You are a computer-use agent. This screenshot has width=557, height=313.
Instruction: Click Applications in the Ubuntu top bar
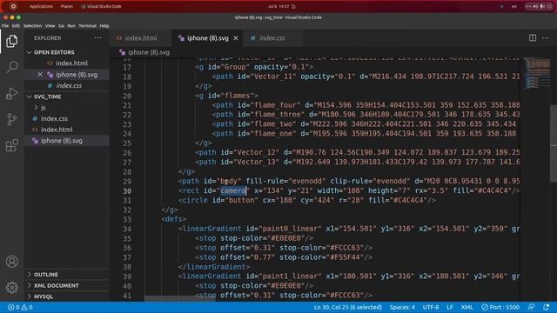(x=41, y=6)
